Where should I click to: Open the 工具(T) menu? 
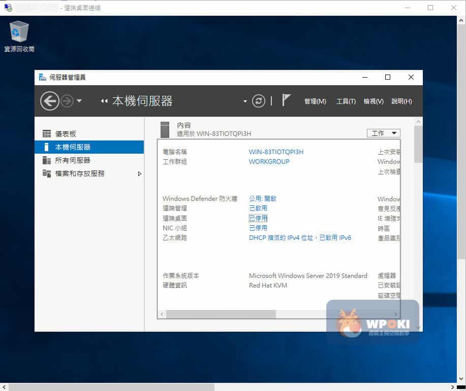(346, 101)
